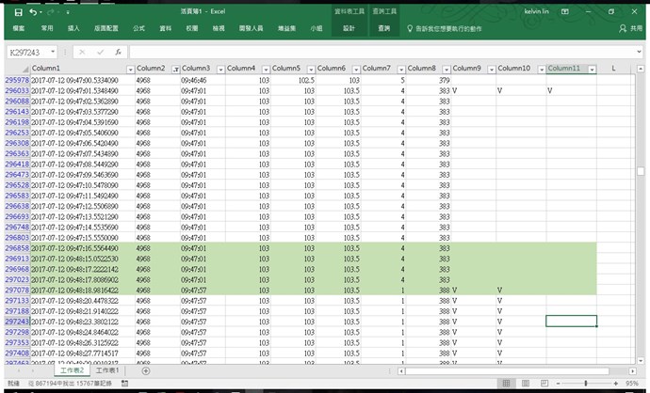Viewport: 650px width, 393px height.
Task: Add a new sheet with plus icon
Action: pos(146,370)
